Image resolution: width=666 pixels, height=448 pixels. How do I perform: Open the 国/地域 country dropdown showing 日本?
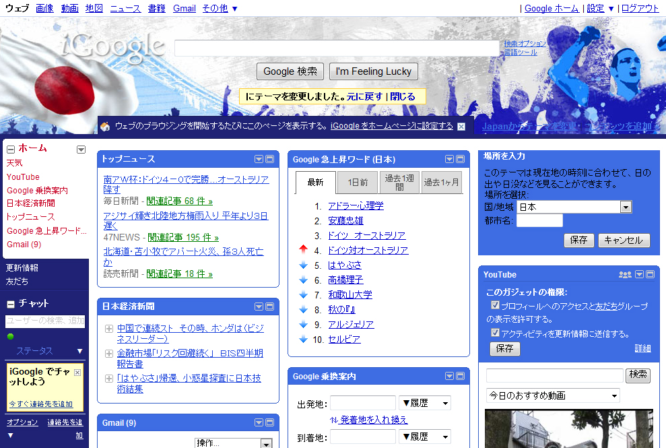point(626,207)
